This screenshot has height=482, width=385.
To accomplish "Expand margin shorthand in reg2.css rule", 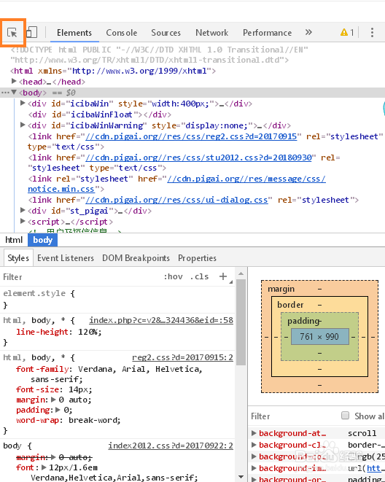I will [x=53, y=400].
